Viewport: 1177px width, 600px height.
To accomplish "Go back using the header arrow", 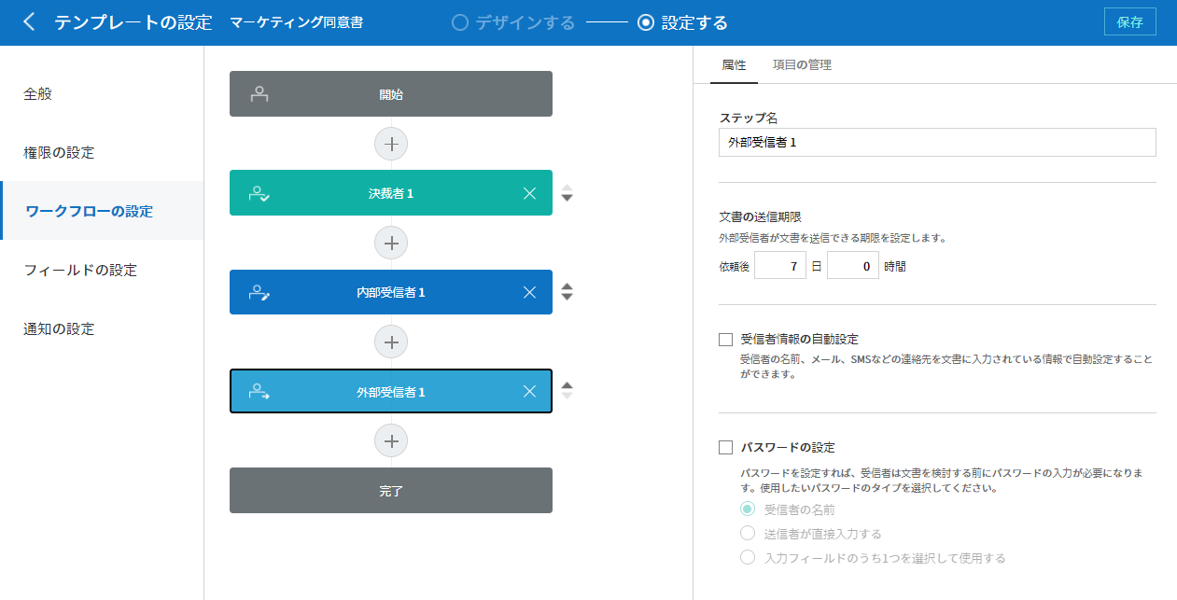I will point(29,22).
